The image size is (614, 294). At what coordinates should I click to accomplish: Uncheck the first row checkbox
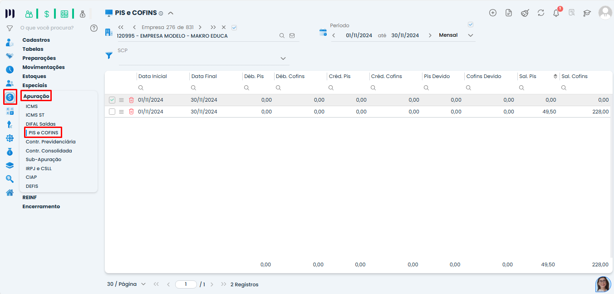pos(112,100)
